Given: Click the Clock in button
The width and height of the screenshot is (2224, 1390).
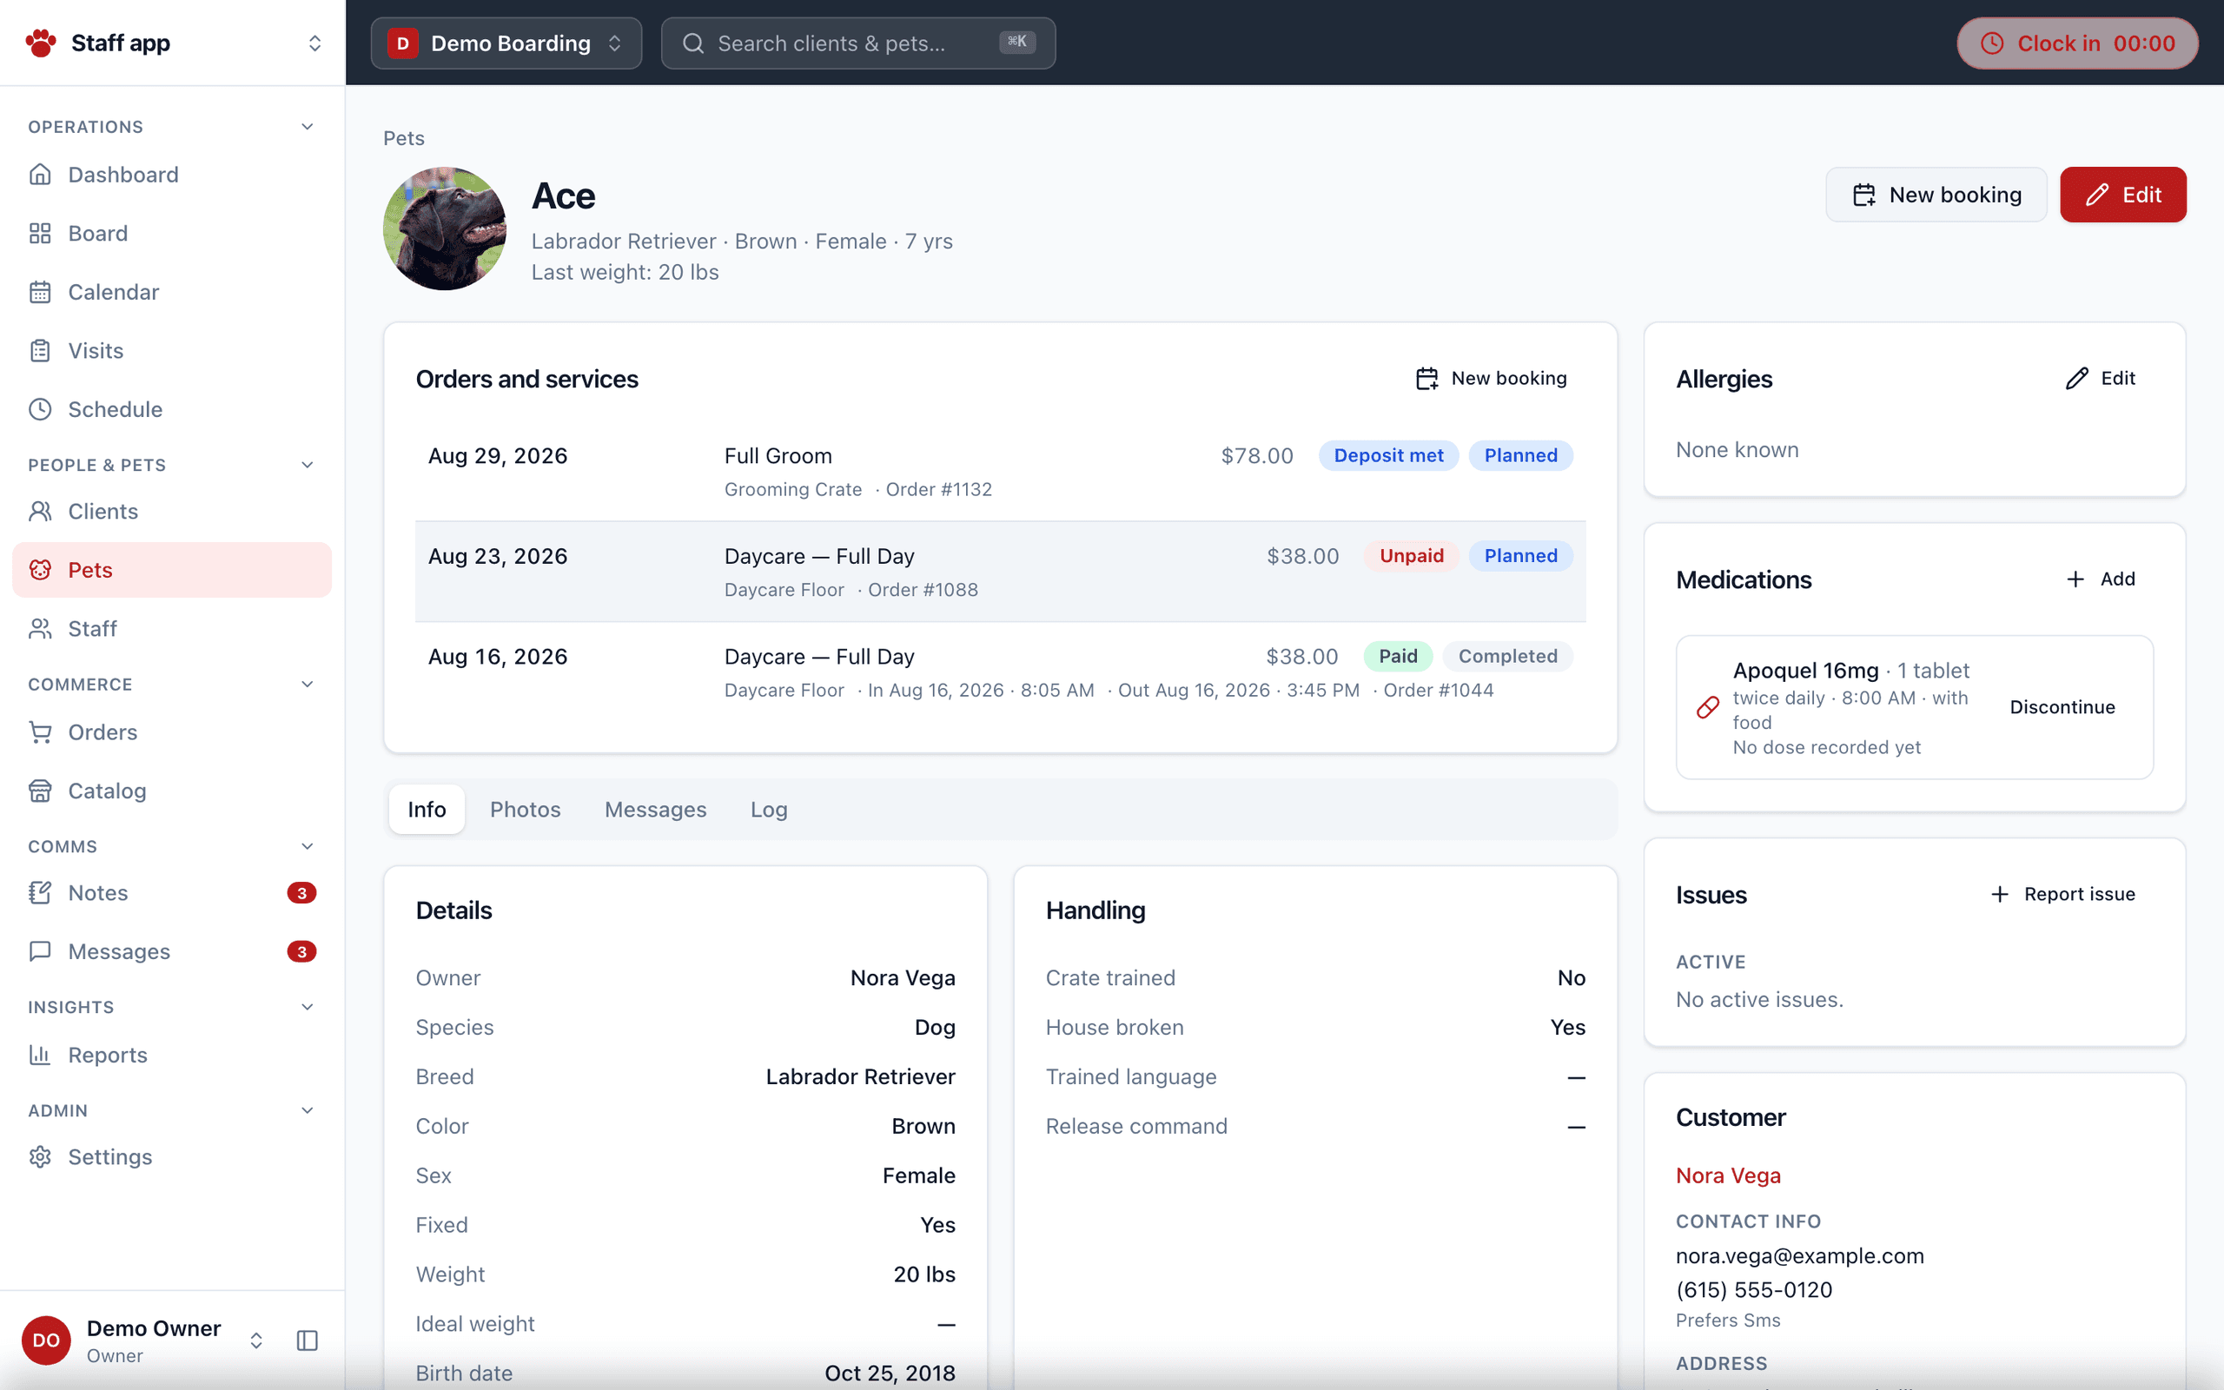Looking at the screenshot, I should point(2077,43).
